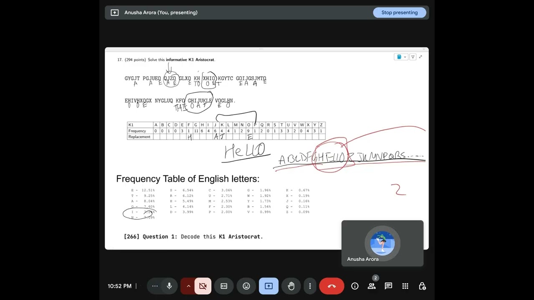Click Stop presenting button

(x=399, y=12)
